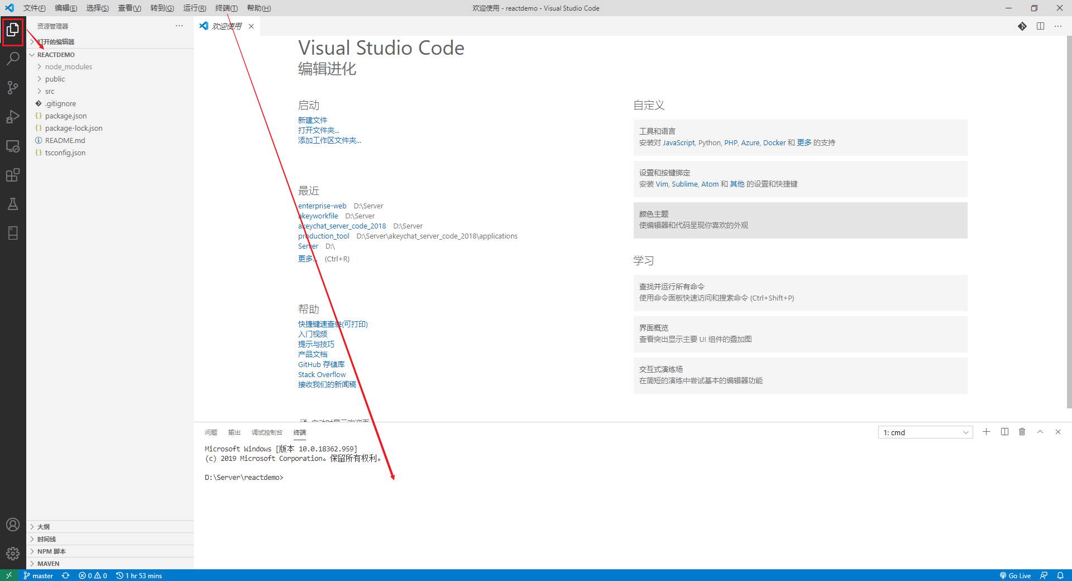Click the 新建文件 link

(313, 120)
